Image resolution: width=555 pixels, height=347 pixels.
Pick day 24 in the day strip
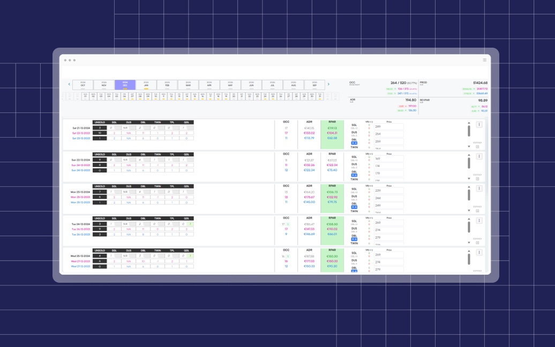click(265, 96)
